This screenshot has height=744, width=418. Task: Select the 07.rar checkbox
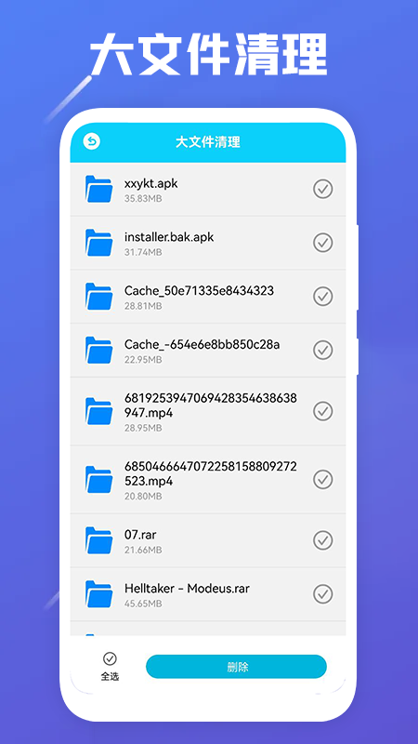click(x=322, y=540)
